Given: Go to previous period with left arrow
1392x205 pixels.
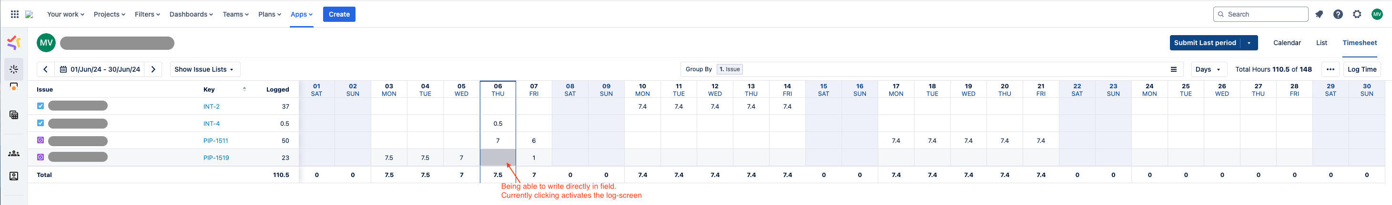Looking at the screenshot, I should click(x=45, y=69).
